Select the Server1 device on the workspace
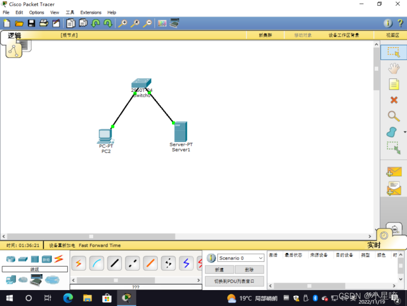The image size is (407, 306). [181, 131]
